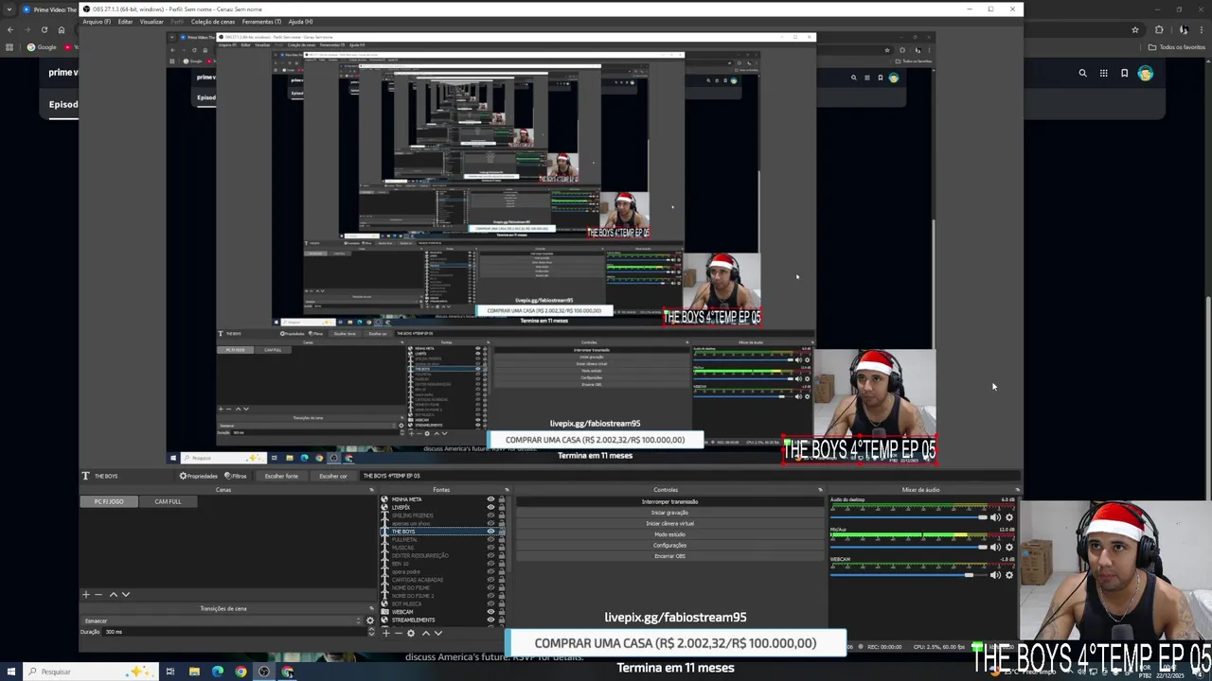Open settings gear for Áudio do desktop
Image resolution: width=1212 pixels, height=681 pixels.
[1009, 517]
